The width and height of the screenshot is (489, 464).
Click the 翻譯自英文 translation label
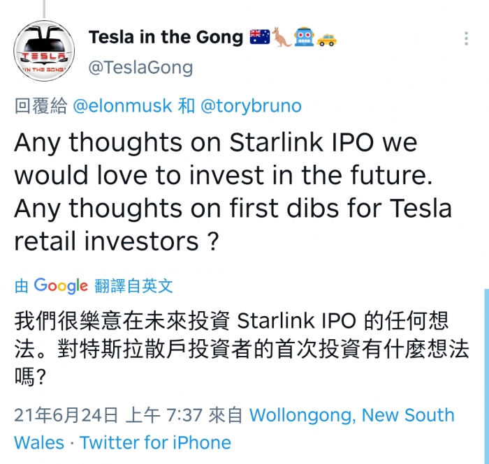[133, 285]
